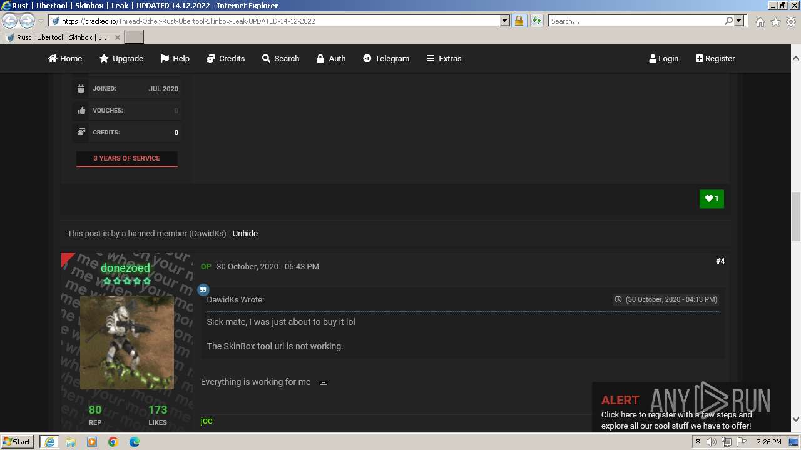The height and width of the screenshot is (450, 801).
Task: Open the Windows Start button
Action: click(x=17, y=442)
